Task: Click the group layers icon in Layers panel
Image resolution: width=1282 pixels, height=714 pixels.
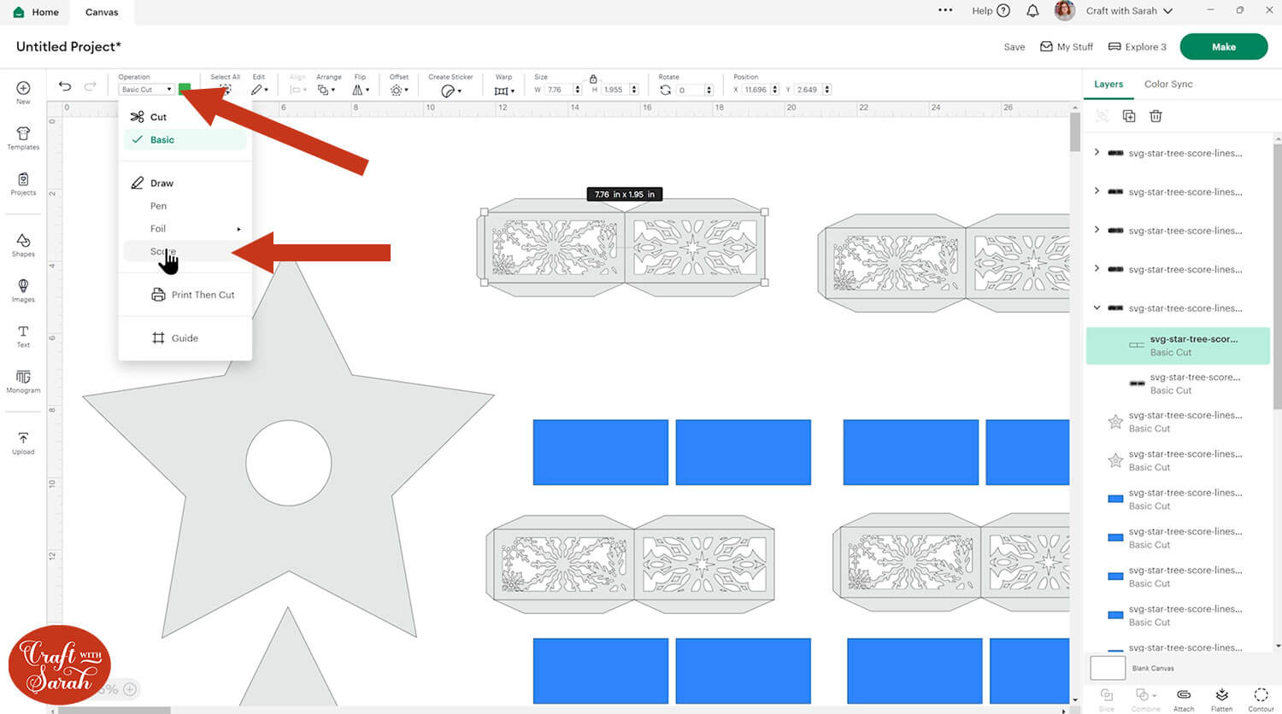Action: coord(1103,116)
